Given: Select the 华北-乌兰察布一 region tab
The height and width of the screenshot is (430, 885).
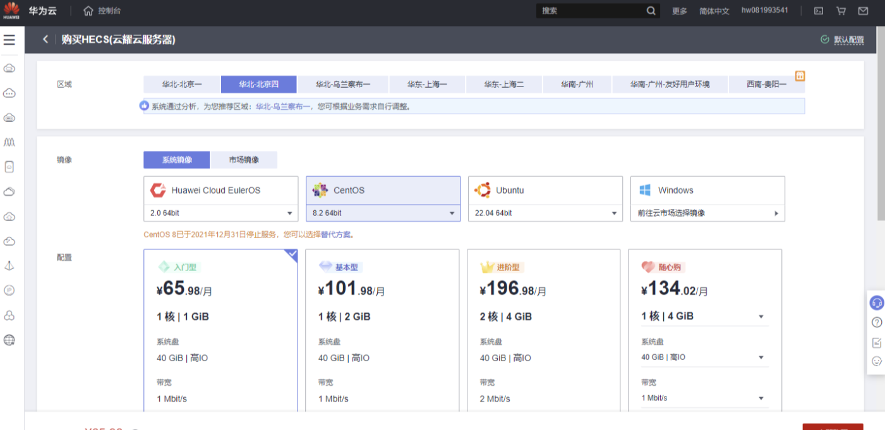Looking at the screenshot, I should pyautogui.click(x=343, y=84).
